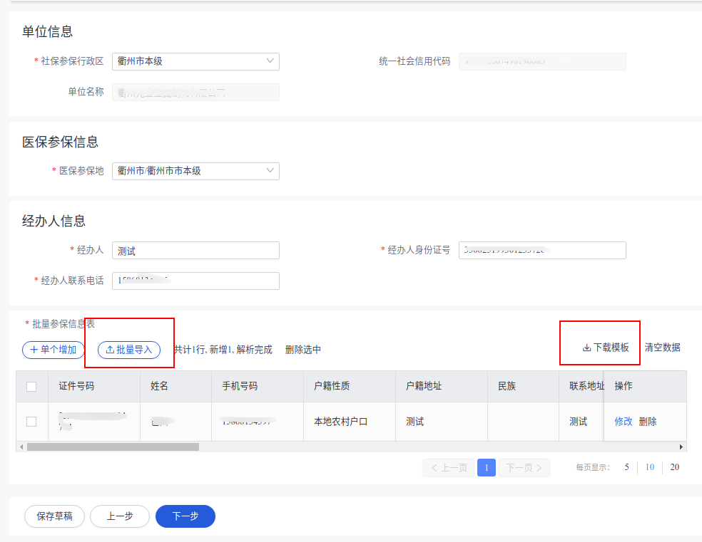Screen dimensions: 702x542
Task: Expand the 医保参保地 dropdown
Action: [195, 171]
